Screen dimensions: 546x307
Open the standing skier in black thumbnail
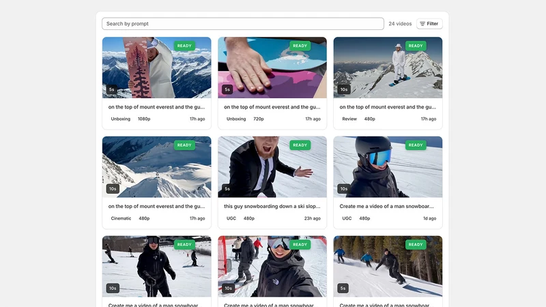pyautogui.click(x=157, y=266)
